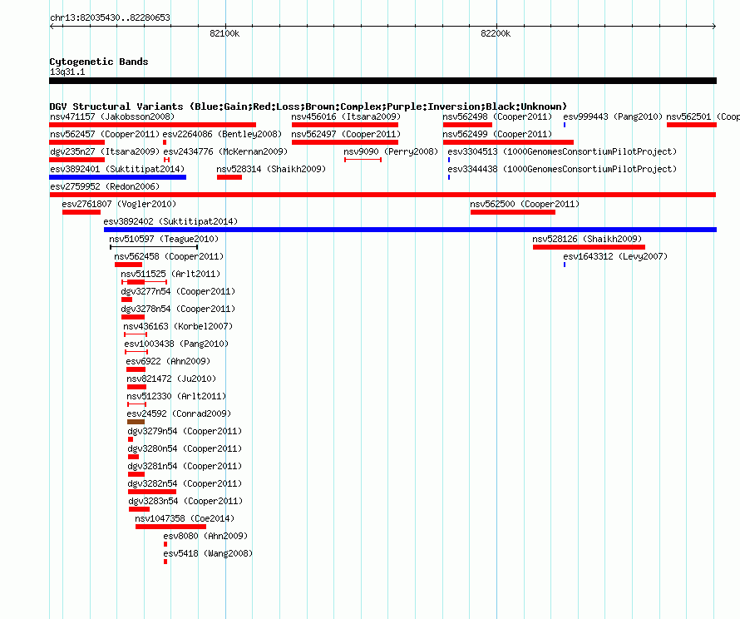Click nsv528126 (Shaikh2009) label
This screenshot has width=740, height=619.
pyautogui.click(x=587, y=239)
